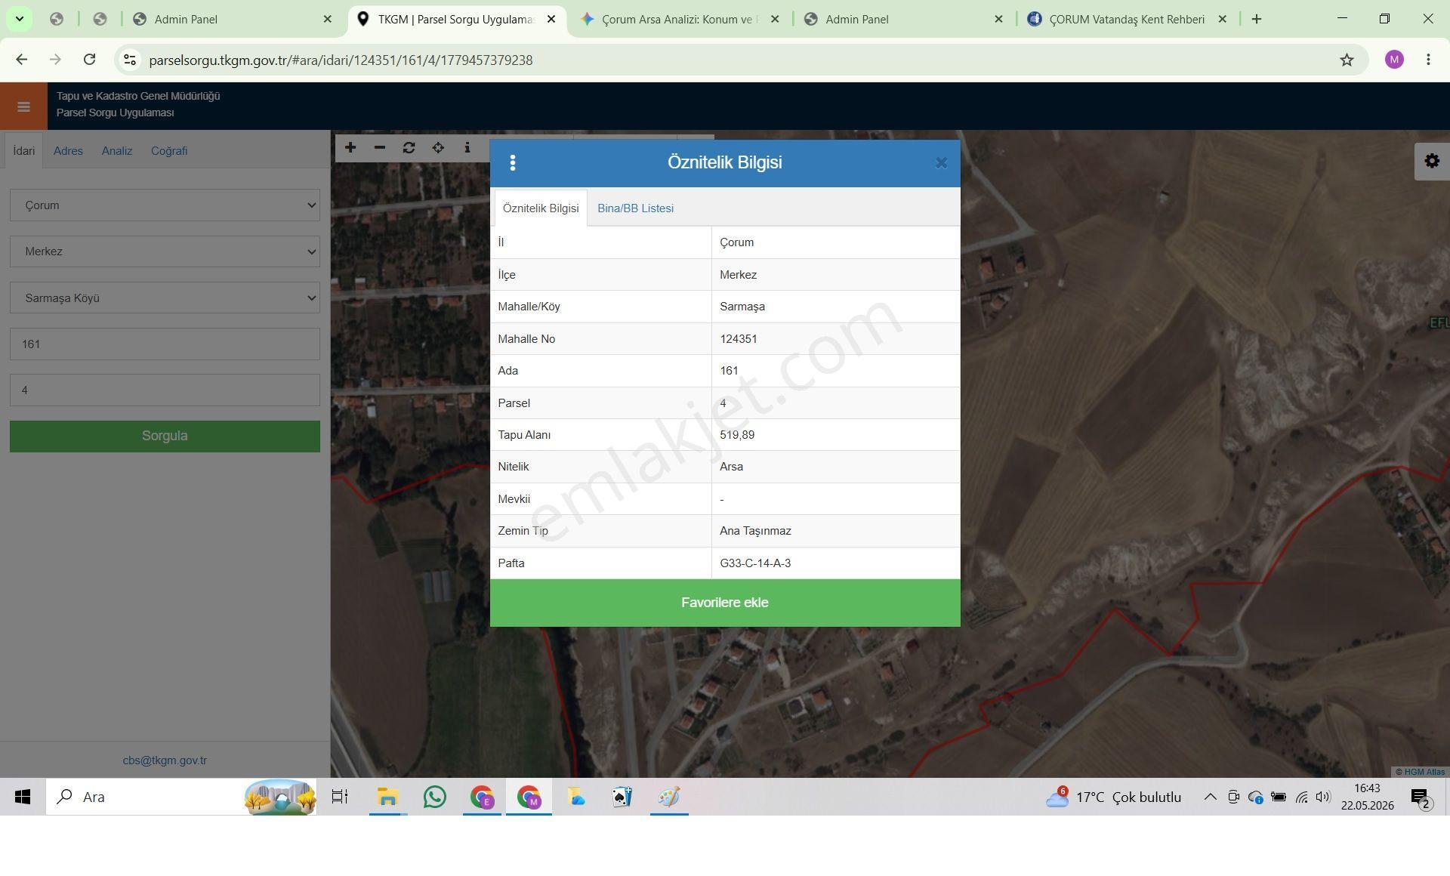The width and height of the screenshot is (1450, 876).
Task: Switch to the Bina/BB Listesi tab
Action: coord(635,208)
